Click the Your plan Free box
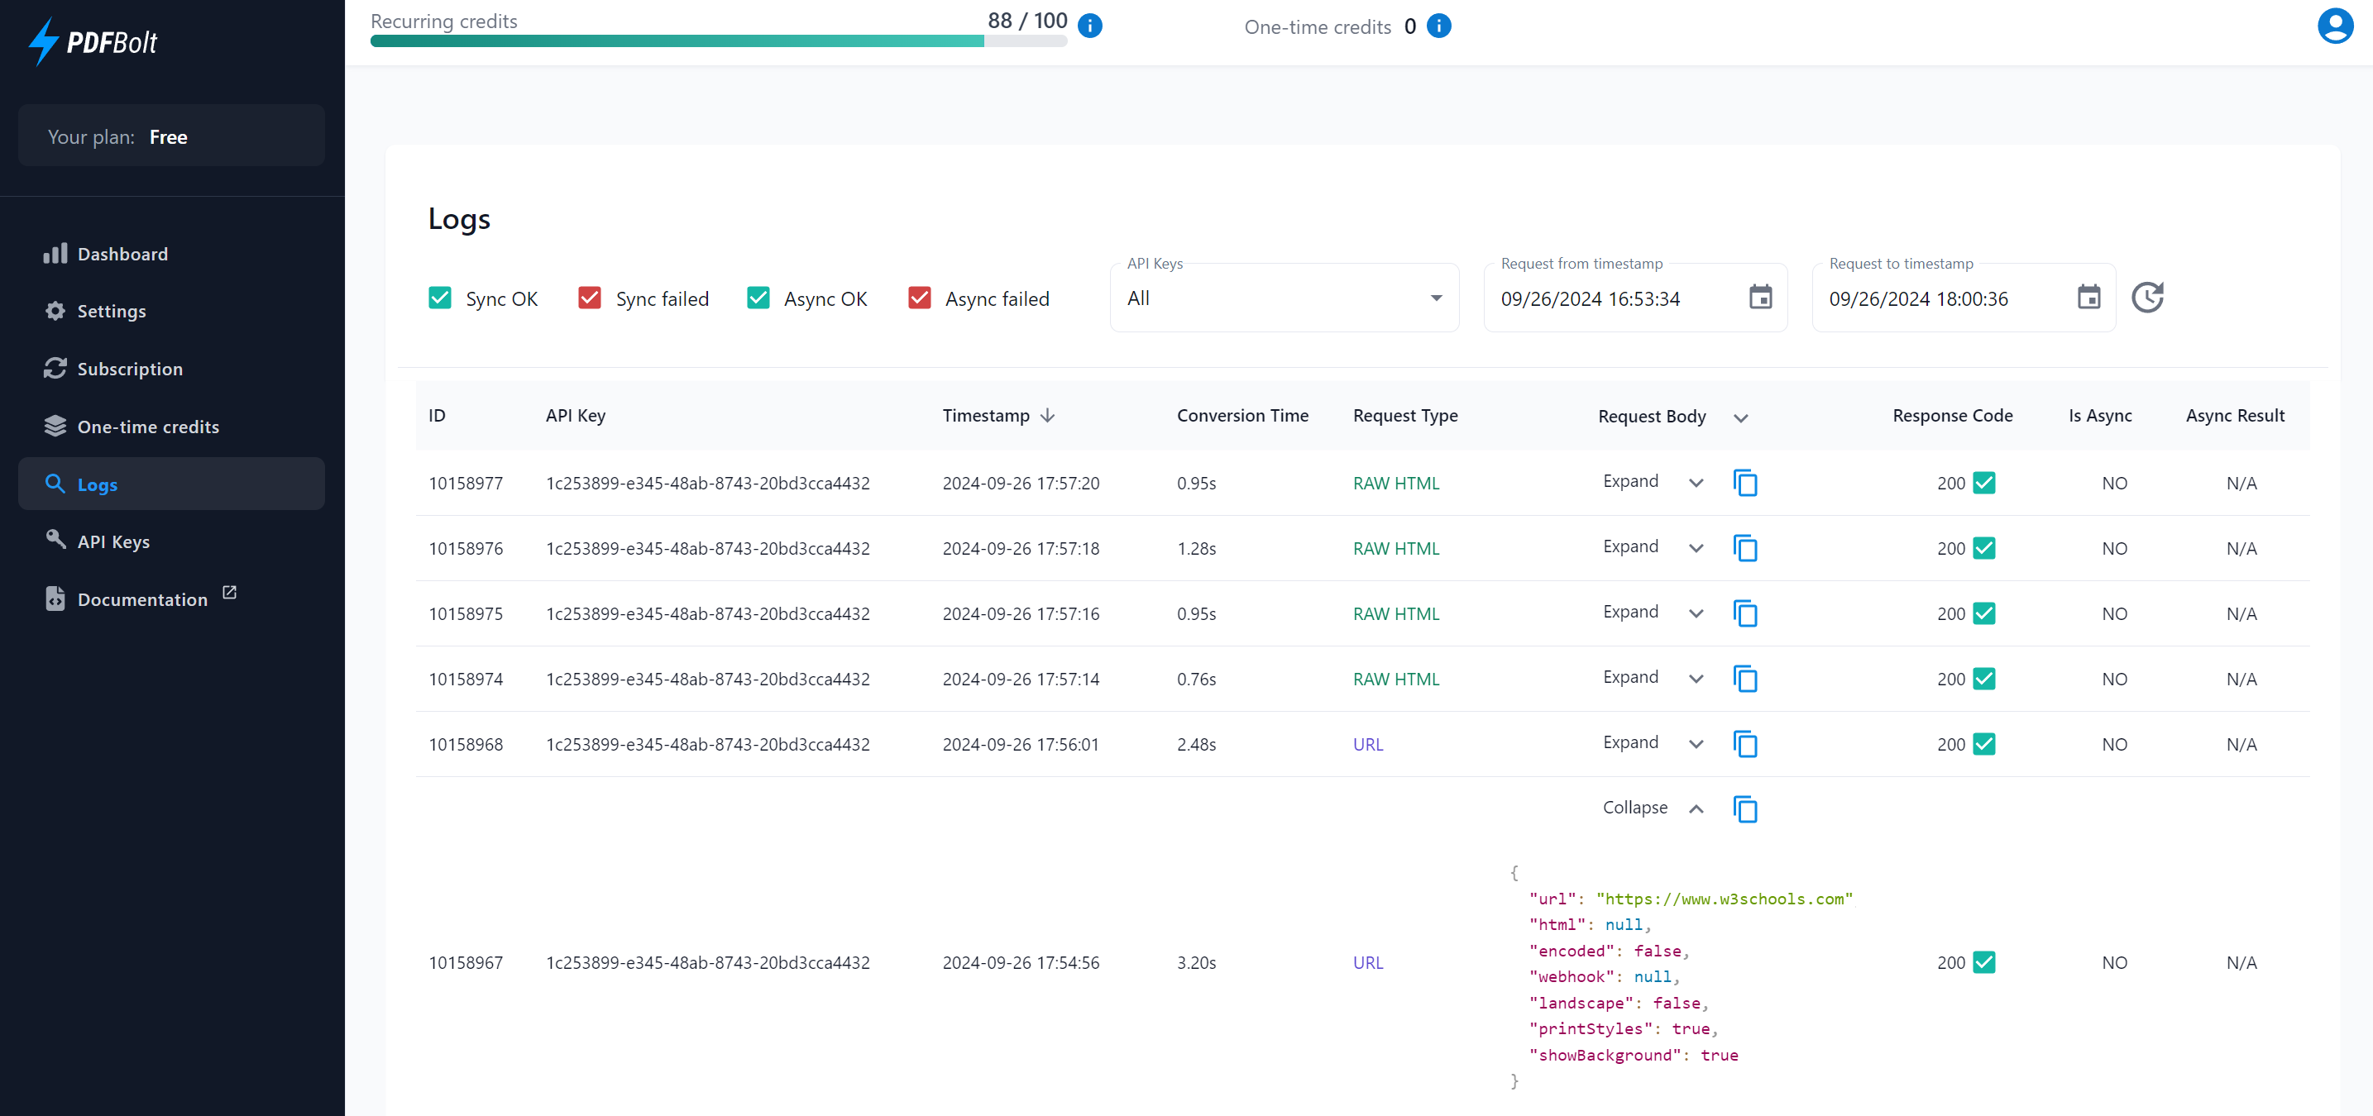2373x1116 pixels. [171, 136]
